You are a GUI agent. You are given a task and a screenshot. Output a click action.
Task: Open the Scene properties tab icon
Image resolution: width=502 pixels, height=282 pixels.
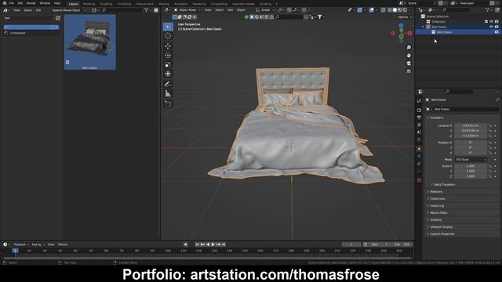click(419, 132)
